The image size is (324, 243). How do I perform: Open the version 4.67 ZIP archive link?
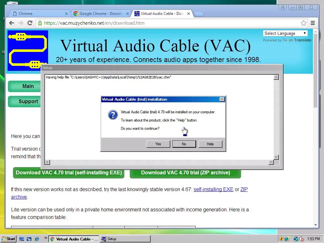click(x=244, y=189)
